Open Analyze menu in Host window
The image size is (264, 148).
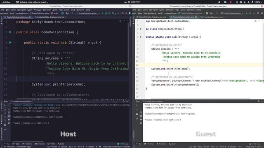[x=38, y=10]
